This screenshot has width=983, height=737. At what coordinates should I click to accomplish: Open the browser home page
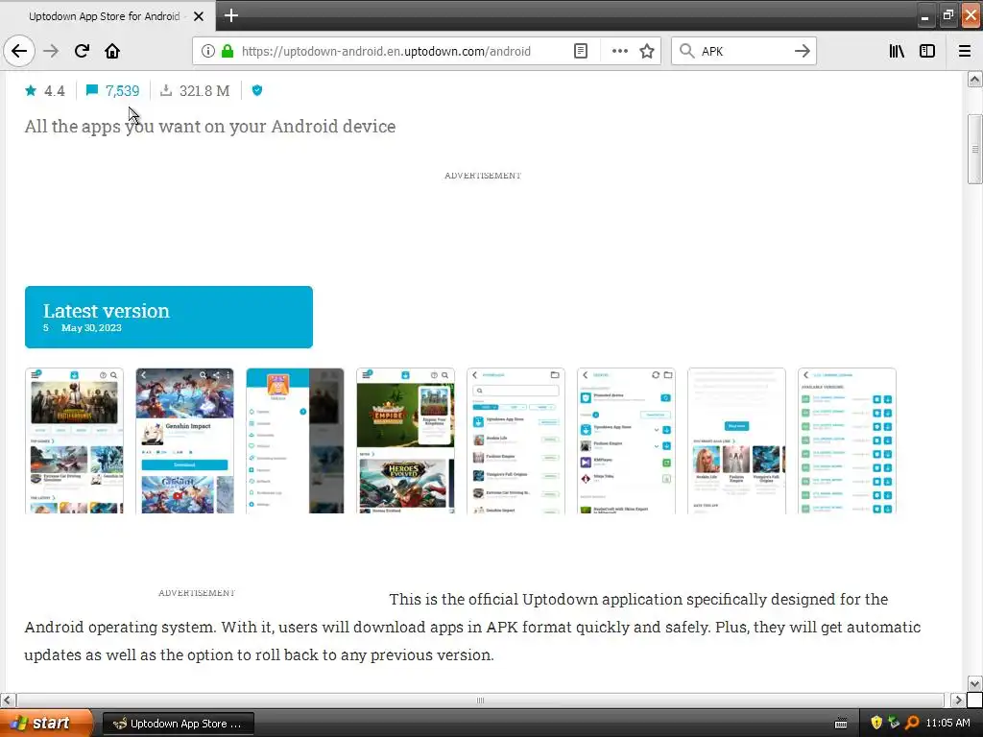[112, 51]
